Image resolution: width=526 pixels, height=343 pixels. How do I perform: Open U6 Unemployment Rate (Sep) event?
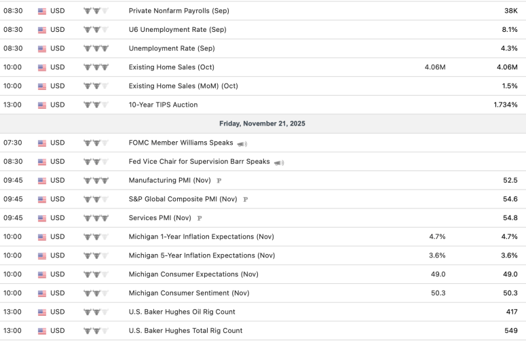[177, 30]
